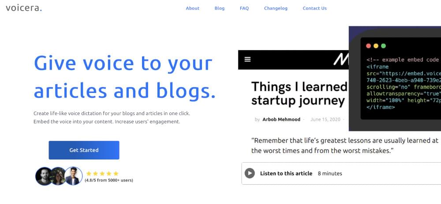The image size is (441, 204).
Task: Click the voicera logo
Action: click(x=24, y=8)
